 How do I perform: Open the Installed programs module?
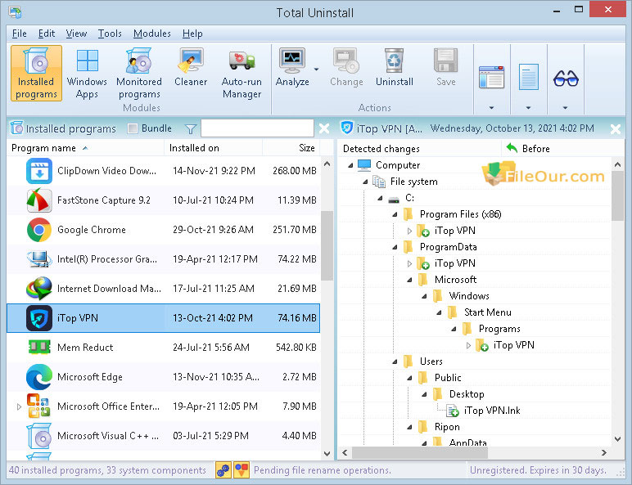pyautogui.click(x=36, y=73)
